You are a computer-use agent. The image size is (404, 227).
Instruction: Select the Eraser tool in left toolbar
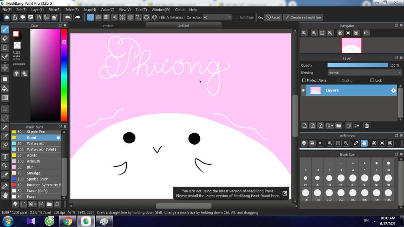click(5, 39)
